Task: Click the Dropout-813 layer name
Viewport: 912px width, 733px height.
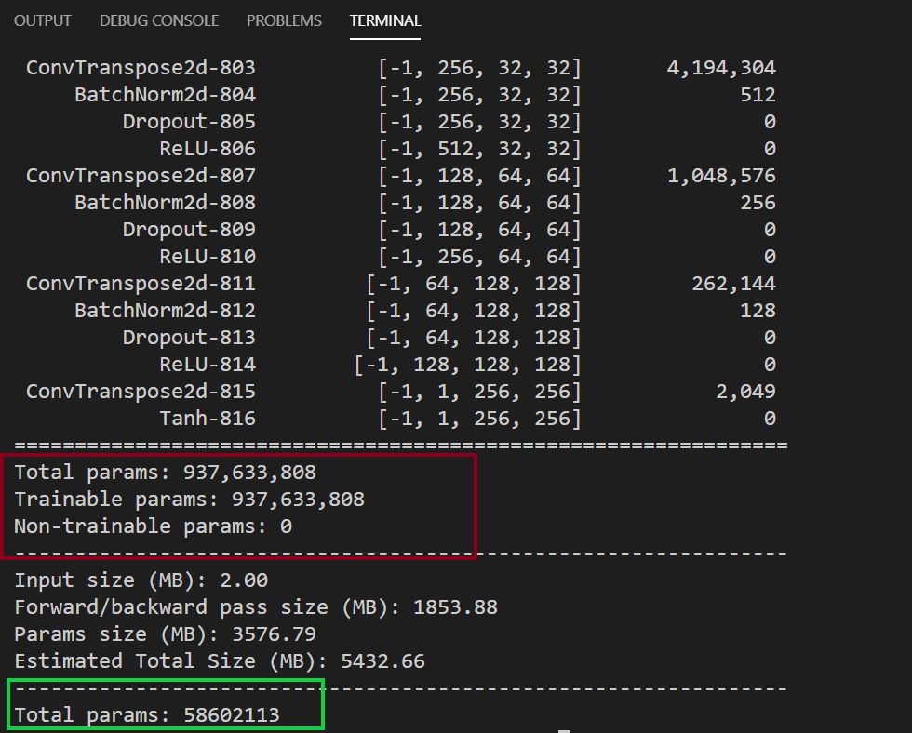Action: 189,338
